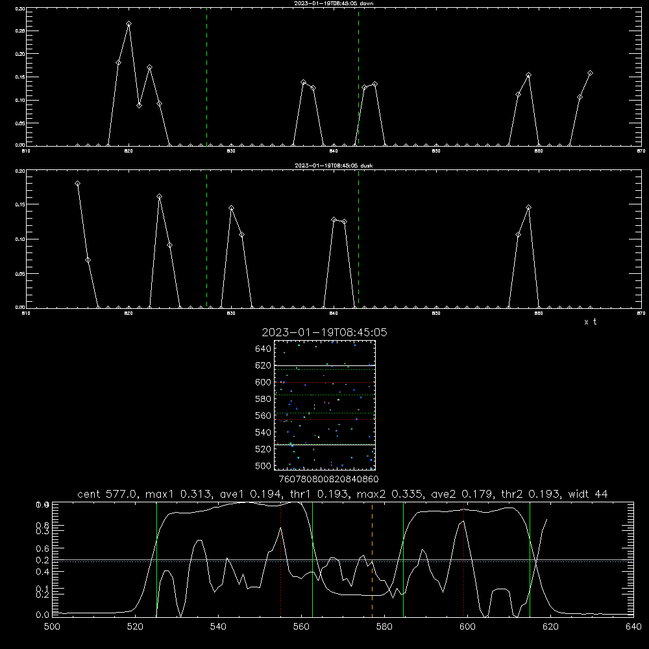Click the left green dashed line in dusk plot
The height and width of the screenshot is (649, 649).
pyautogui.click(x=206, y=239)
